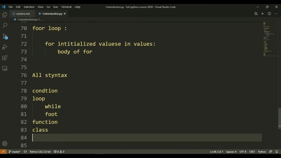Expand the breadcrumb ellipsis after the file name
Image resolution: width=281 pixels, height=158 pixels.
pos(42,19)
